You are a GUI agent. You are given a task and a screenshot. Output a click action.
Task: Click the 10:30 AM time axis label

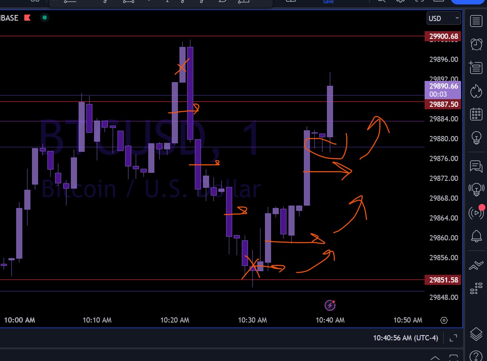(x=252, y=320)
